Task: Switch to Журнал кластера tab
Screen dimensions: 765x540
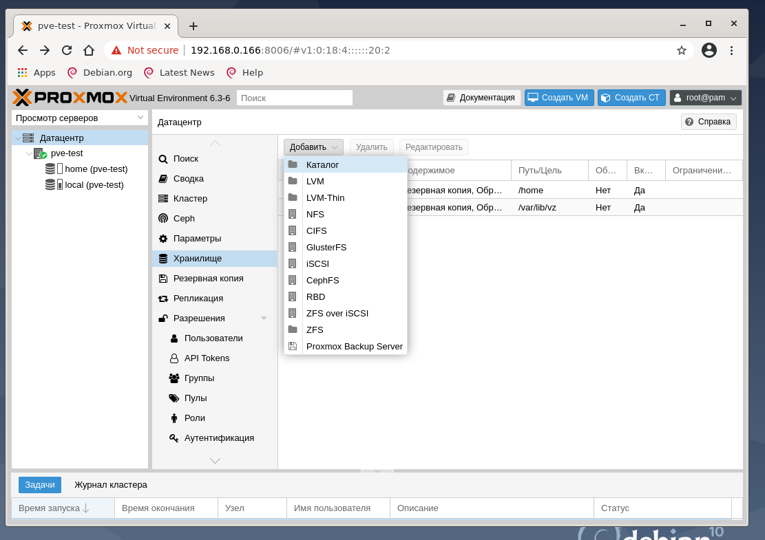Action: coord(111,485)
